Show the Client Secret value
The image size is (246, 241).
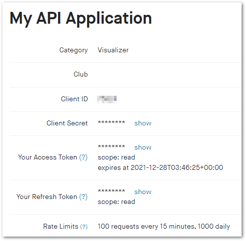pyautogui.click(x=143, y=123)
